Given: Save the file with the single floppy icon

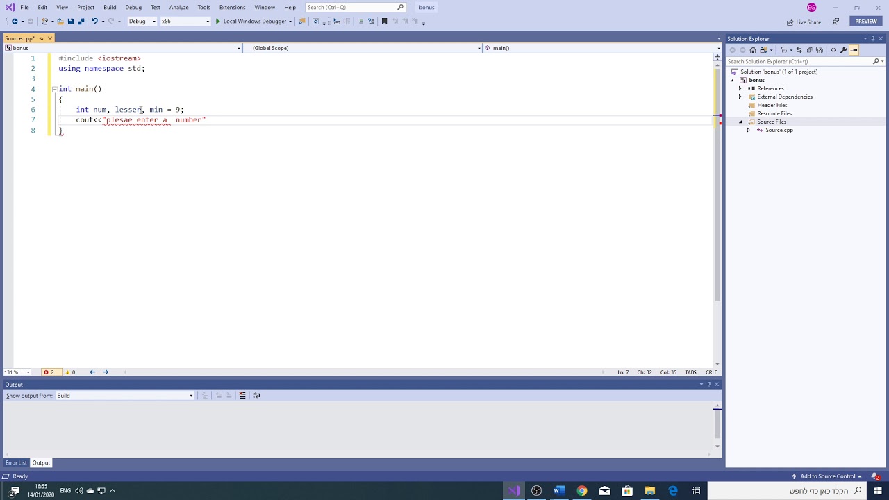Looking at the screenshot, I should (70, 21).
